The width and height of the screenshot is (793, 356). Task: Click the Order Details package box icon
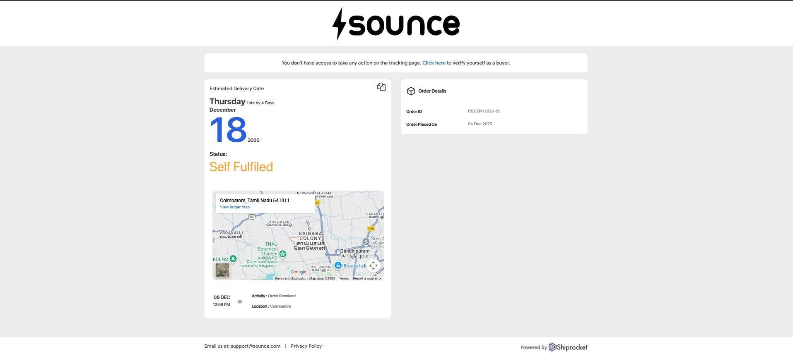(410, 91)
